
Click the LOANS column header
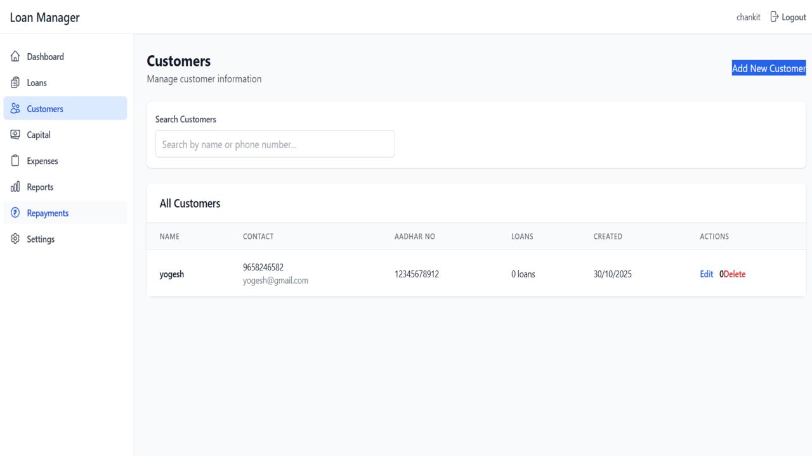522,236
